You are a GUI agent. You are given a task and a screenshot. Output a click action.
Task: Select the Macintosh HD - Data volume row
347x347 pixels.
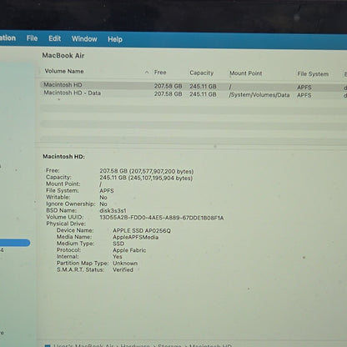(194, 93)
